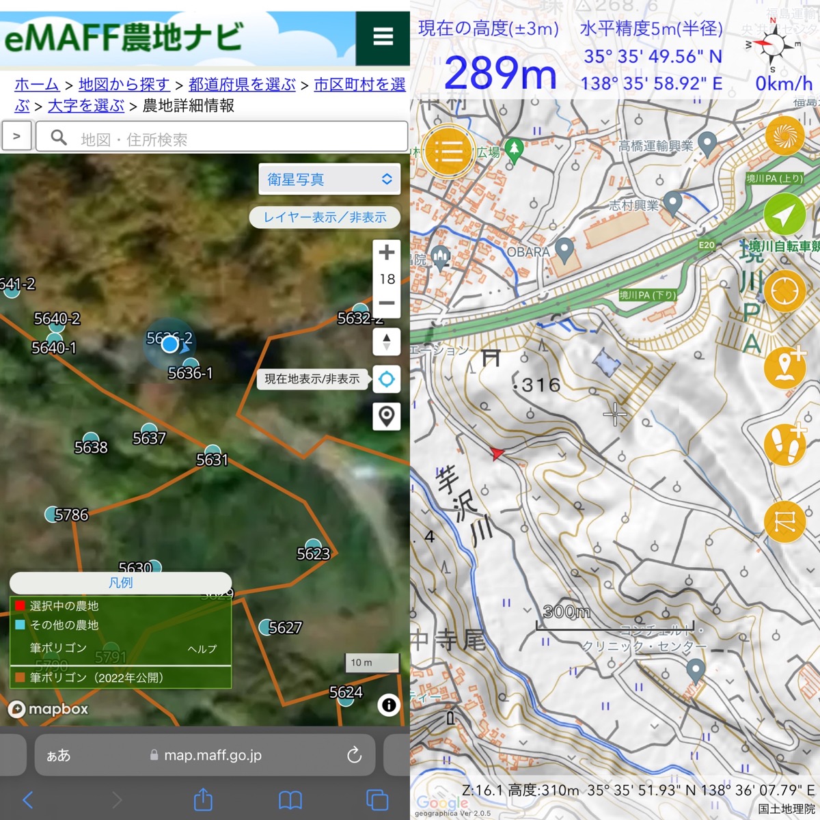Open the 都道府県を選ぶ breadcrumb link
The width and height of the screenshot is (820, 820).
click(x=242, y=84)
